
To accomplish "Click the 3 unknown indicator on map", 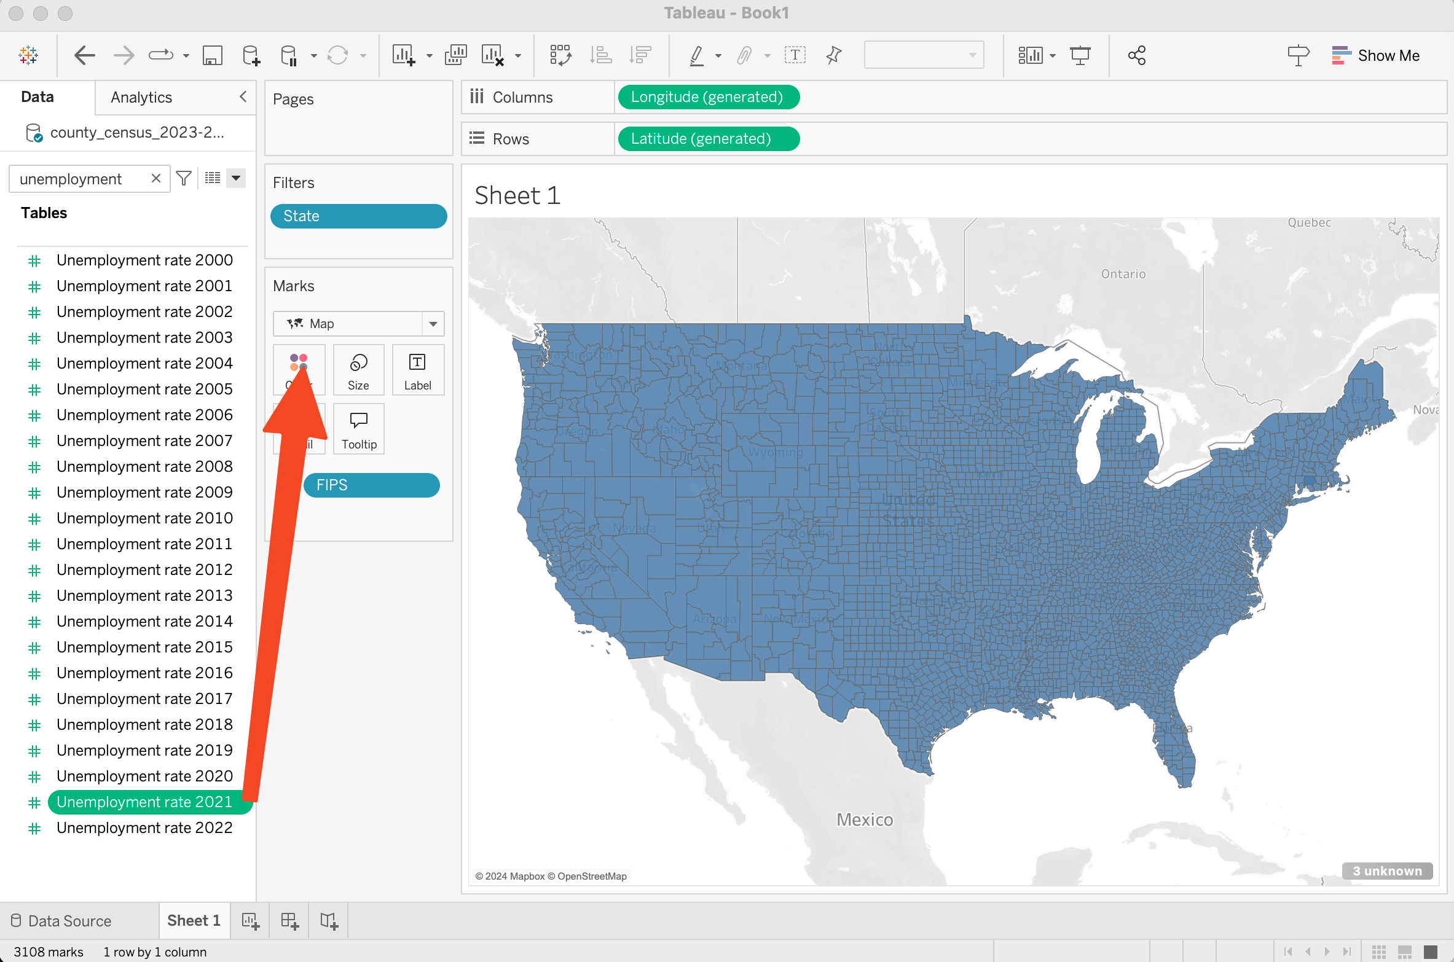I will tap(1386, 870).
